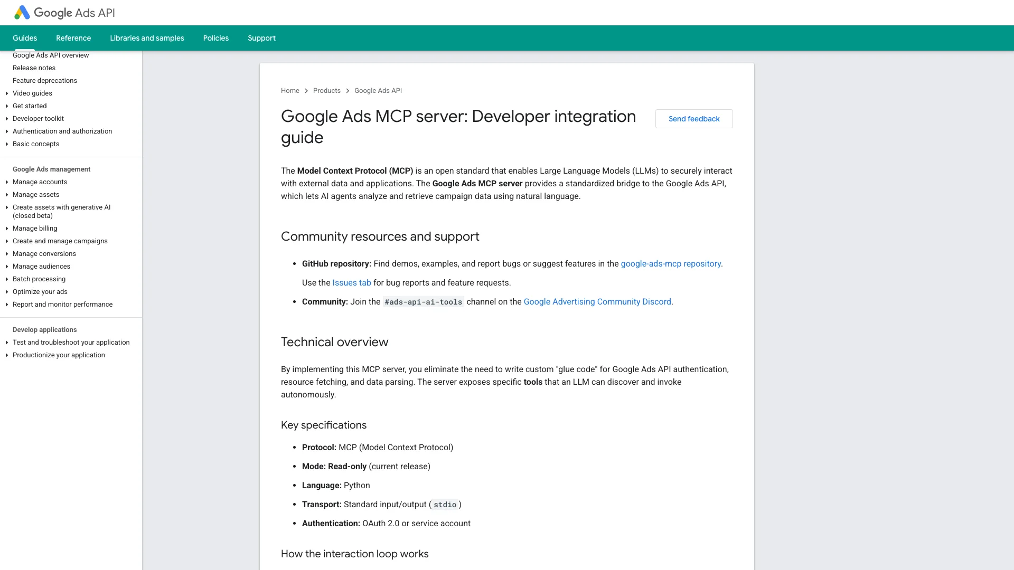Click the stdio code text

[x=445, y=505]
